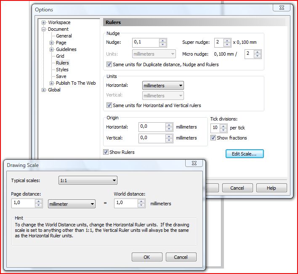Decrease Origin Horizontal with down arrow
298x274 pixels.
[x=169, y=129]
